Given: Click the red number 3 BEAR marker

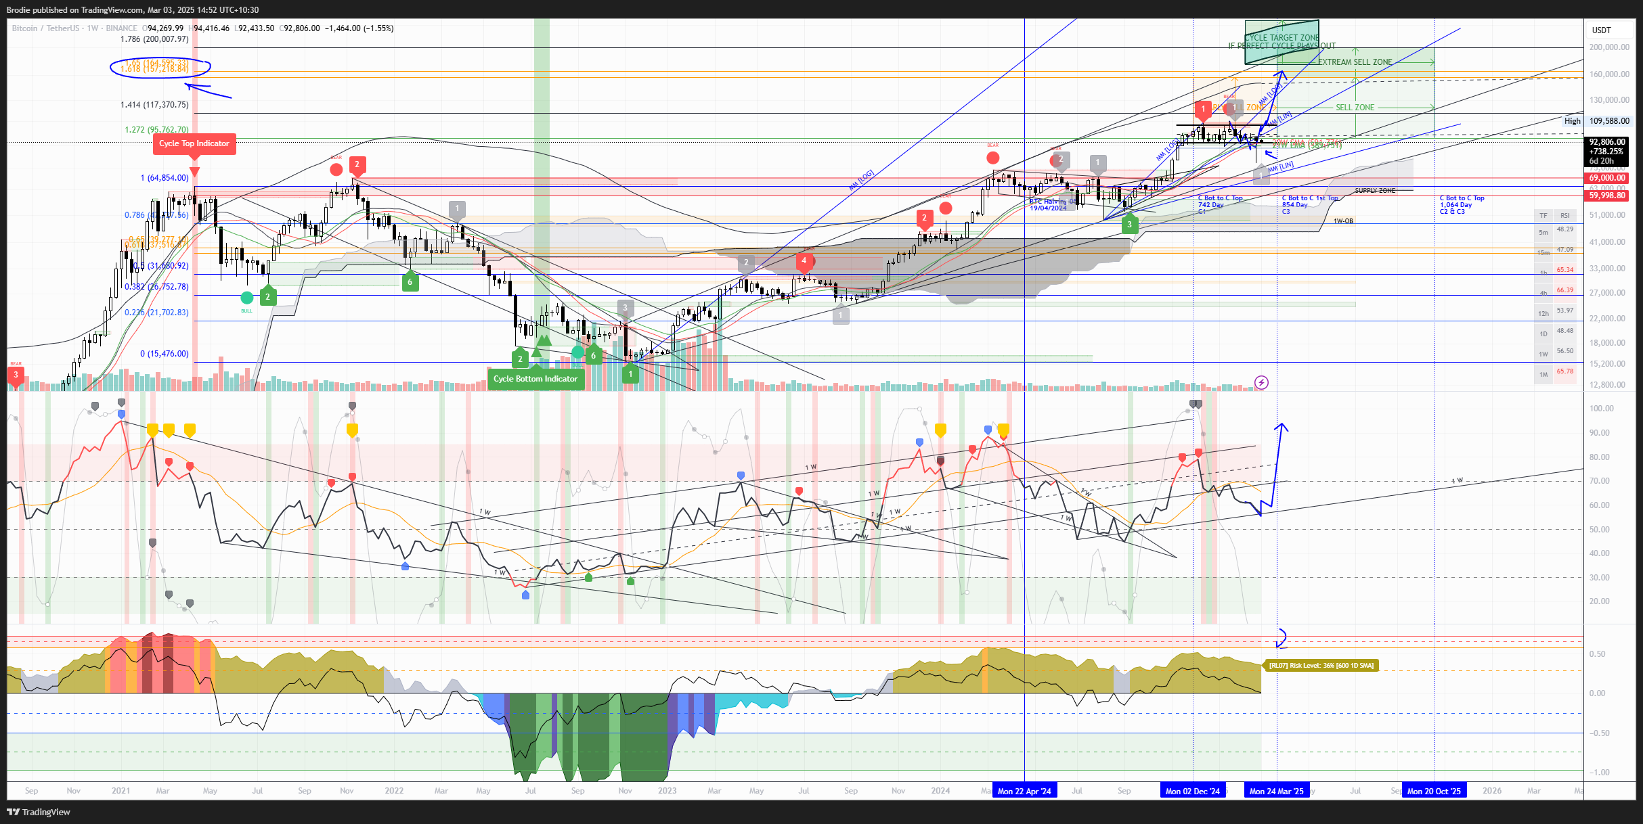Looking at the screenshot, I should pos(16,375).
